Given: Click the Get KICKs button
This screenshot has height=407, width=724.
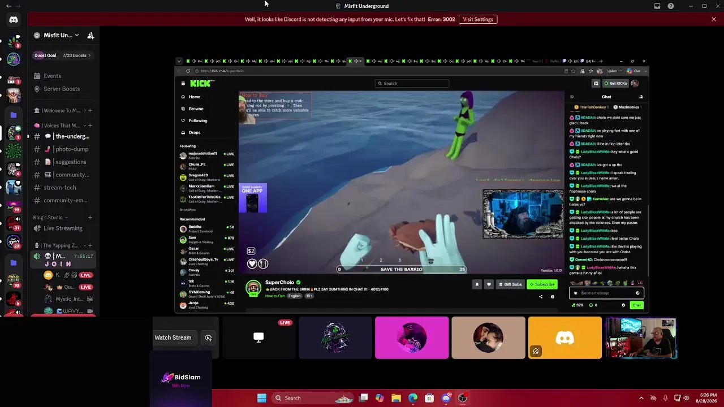Looking at the screenshot, I should click(x=616, y=83).
